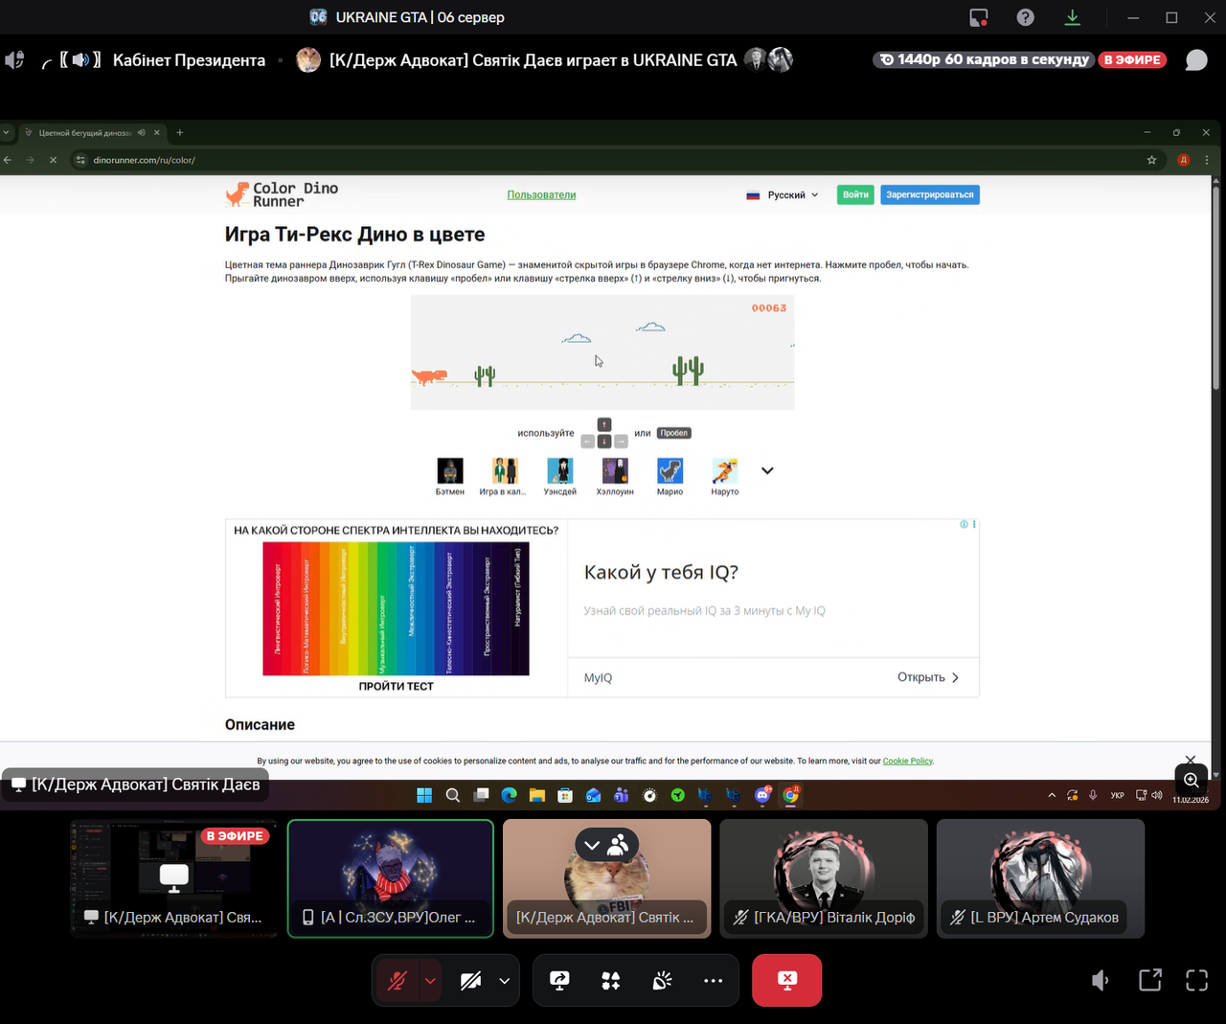Open Discord icon in streamed taskbar
This screenshot has width=1226, height=1024.
(762, 795)
